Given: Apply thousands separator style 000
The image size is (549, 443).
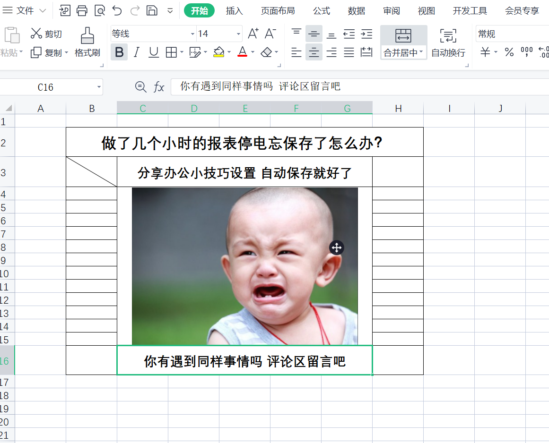Looking at the screenshot, I should click(527, 52).
